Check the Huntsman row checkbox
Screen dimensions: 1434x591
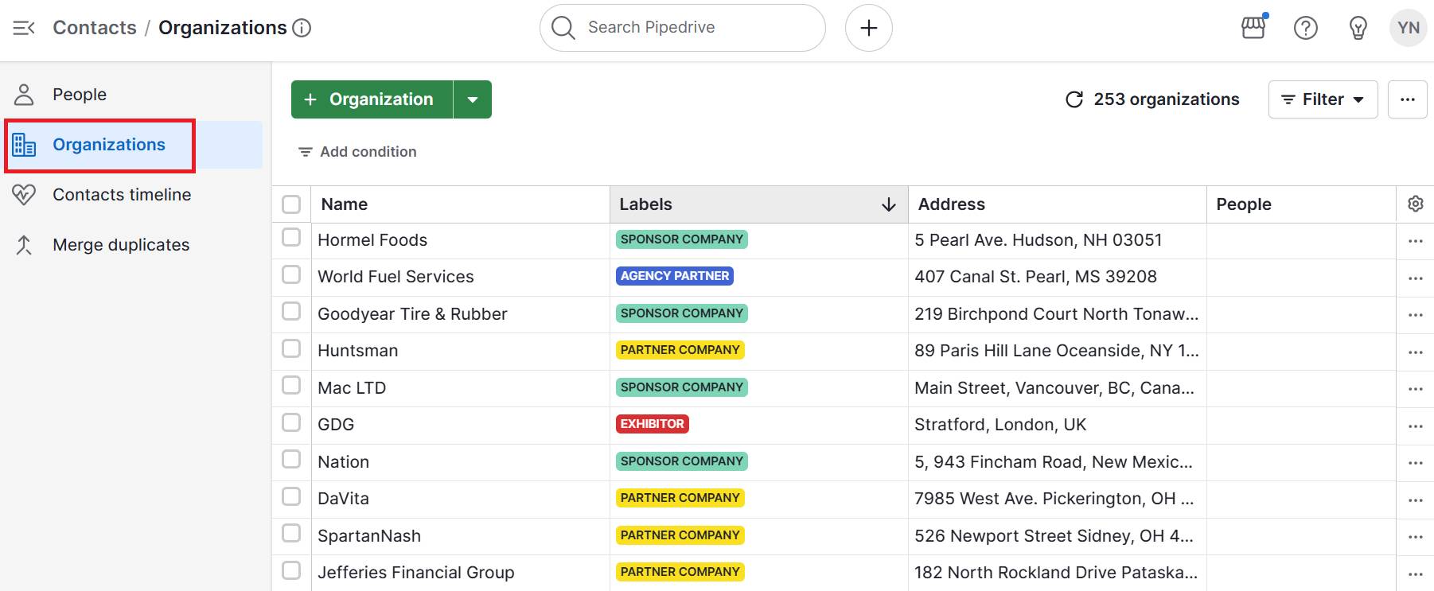291,348
